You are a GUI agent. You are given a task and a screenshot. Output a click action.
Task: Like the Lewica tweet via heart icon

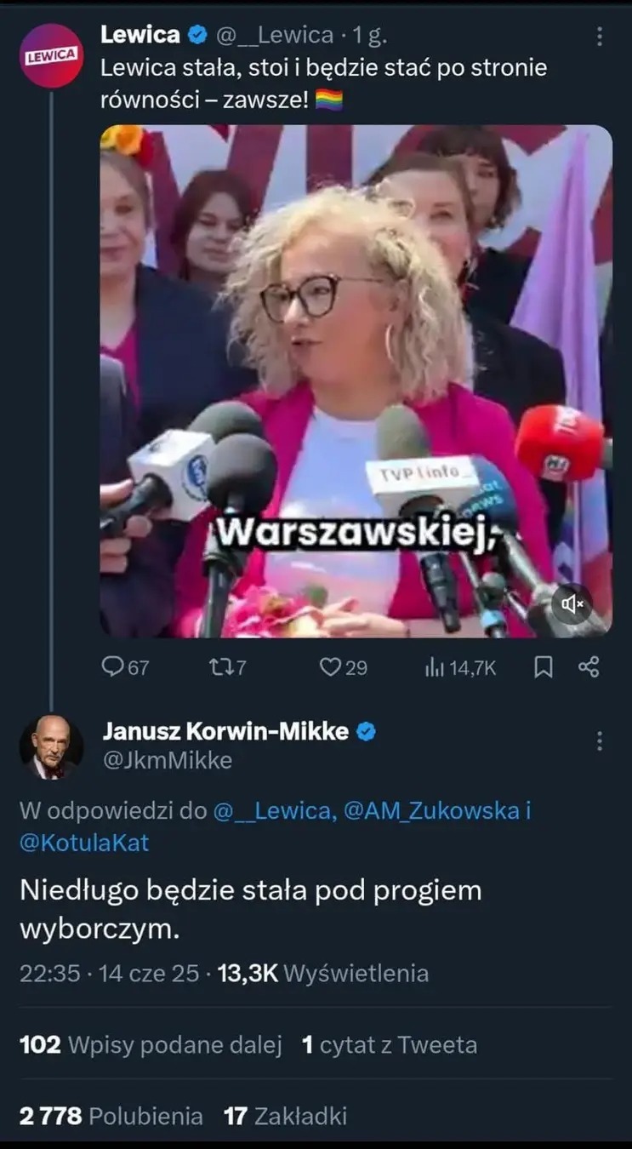[x=330, y=667]
